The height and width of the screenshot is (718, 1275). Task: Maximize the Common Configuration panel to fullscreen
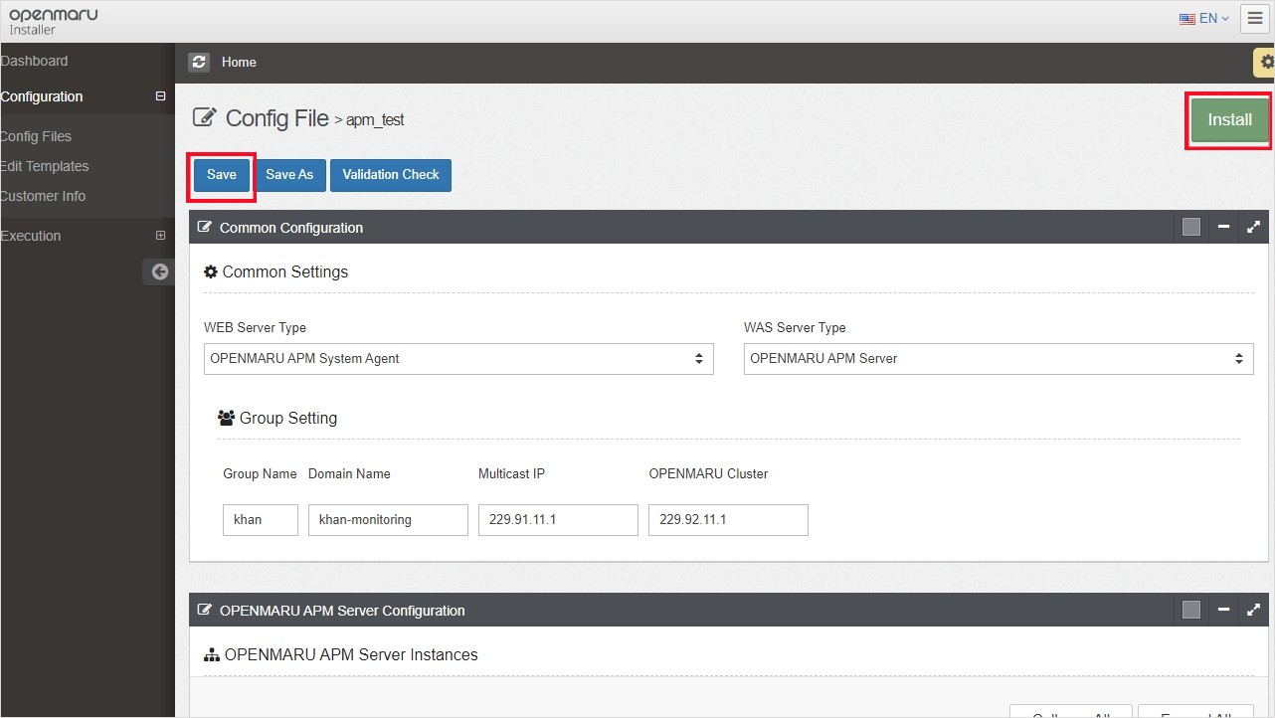click(x=1253, y=227)
